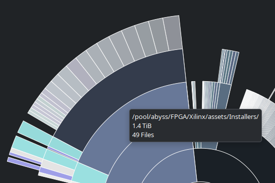Select the isolated thin pale sliver beside the Installers arc

(194, 95)
